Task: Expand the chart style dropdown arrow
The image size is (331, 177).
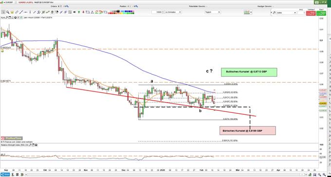Action: tap(251, 12)
